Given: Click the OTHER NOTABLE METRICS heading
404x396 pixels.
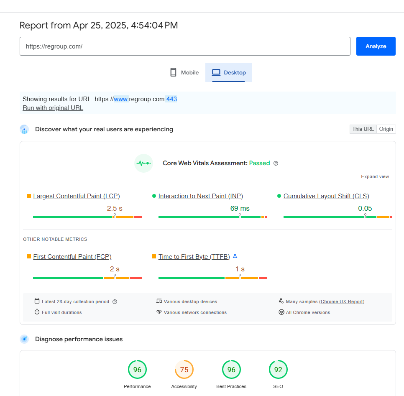Looking at the screenshot, I should tap(55, 239).
